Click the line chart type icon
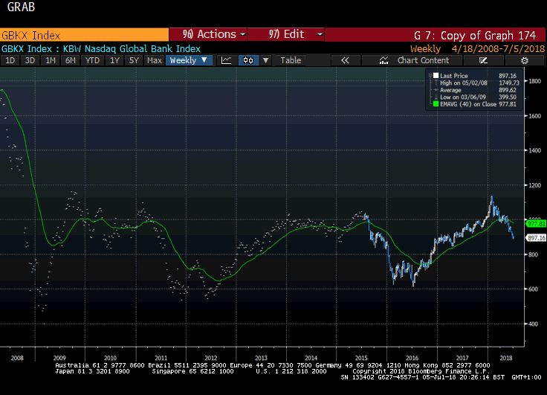Screen dimensions: 547x395 click(x=227, y=60)
